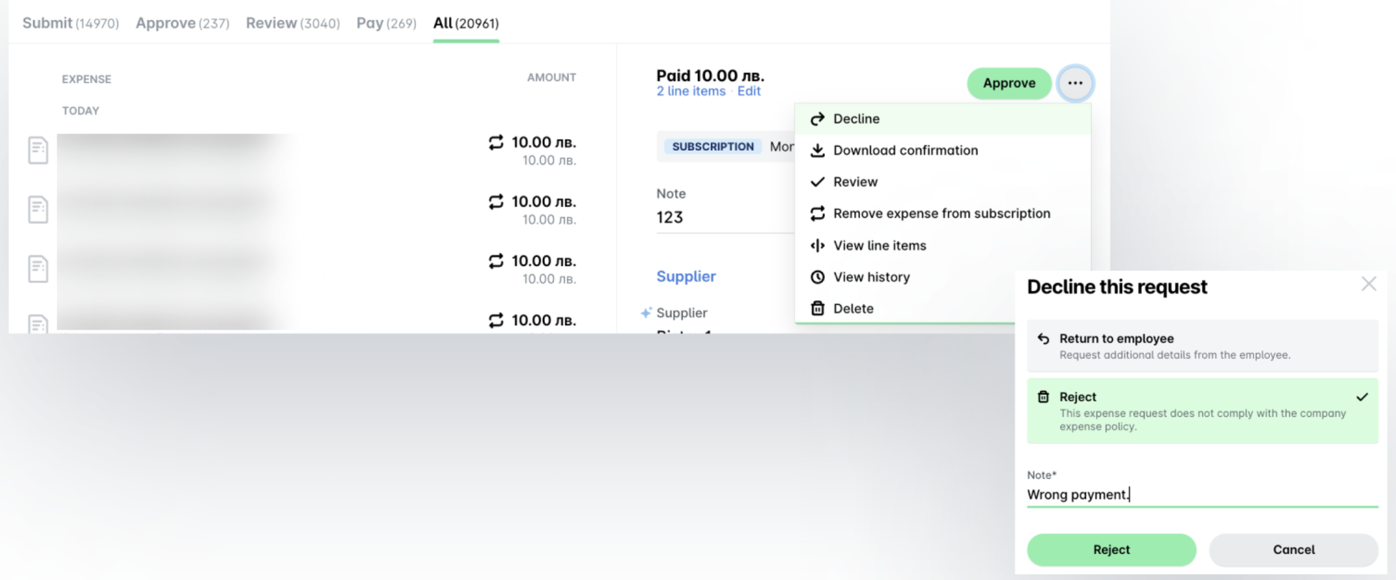This screenshot has width=1396, height=580.
Task: Select the Reject option card
Action: pyautogui.click(x=1202, y=411)
